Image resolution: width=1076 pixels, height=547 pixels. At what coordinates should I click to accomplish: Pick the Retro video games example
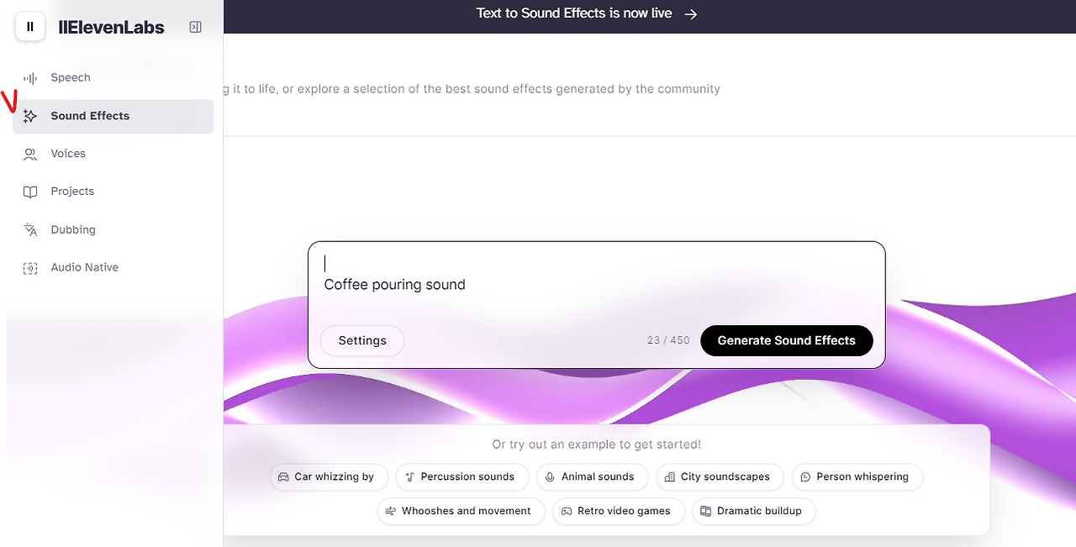point(618,511)
